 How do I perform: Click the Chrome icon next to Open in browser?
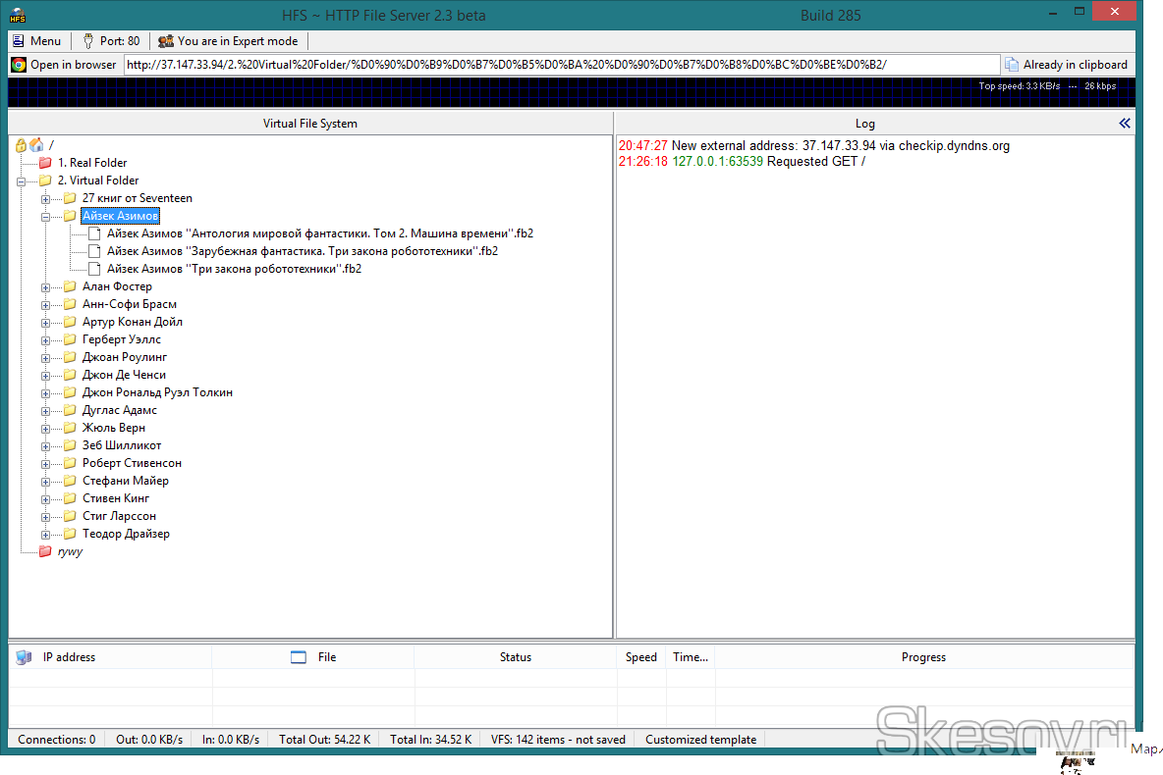pos(19,65)
